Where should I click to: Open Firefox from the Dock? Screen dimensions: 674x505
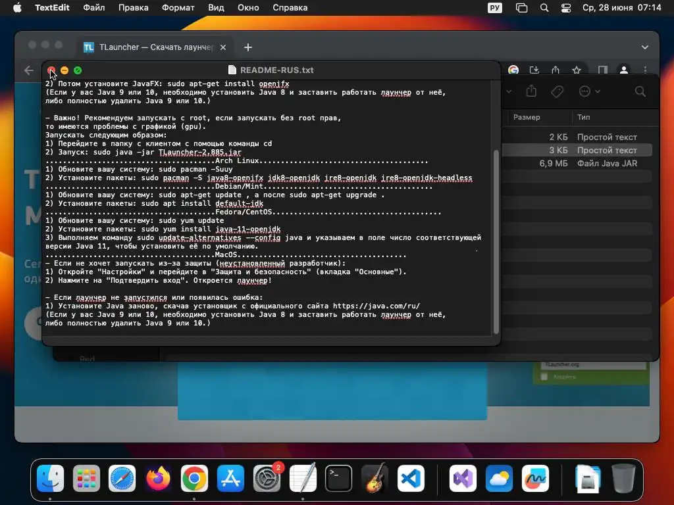tap(158, 479)
